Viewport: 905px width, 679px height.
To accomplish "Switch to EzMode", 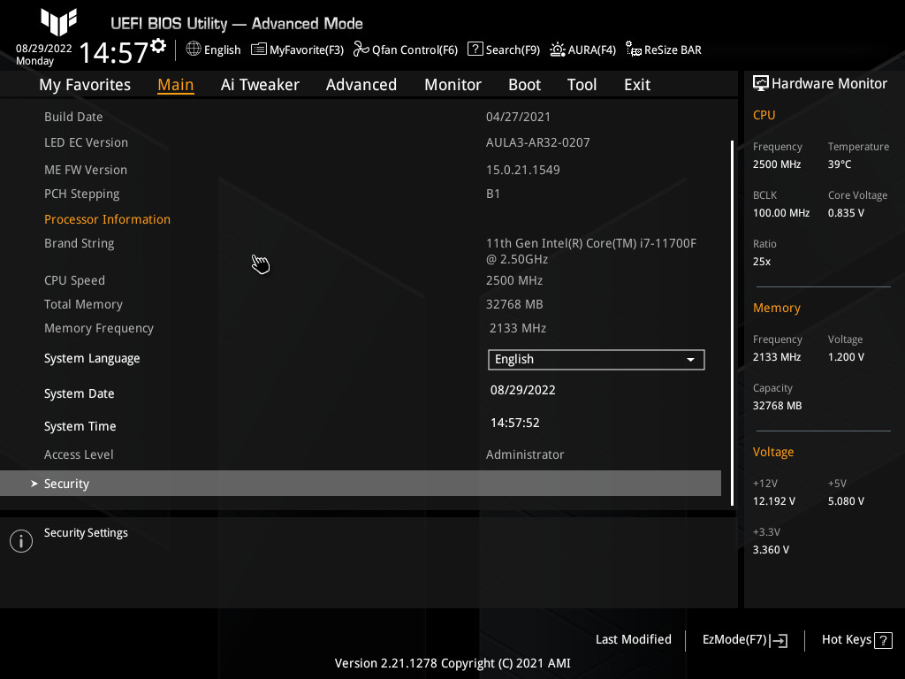I will click(x=743, y=639).
